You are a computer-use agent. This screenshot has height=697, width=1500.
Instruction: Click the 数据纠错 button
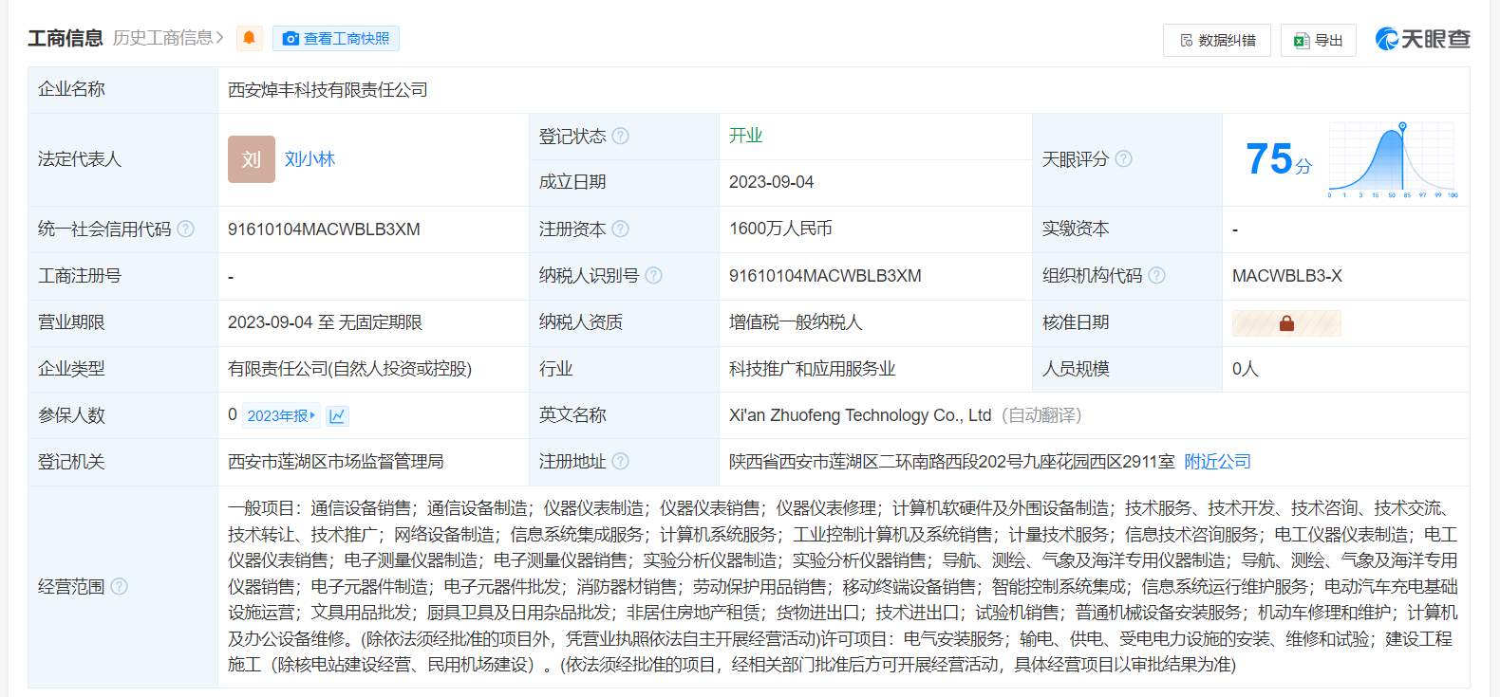[1217, 40]
